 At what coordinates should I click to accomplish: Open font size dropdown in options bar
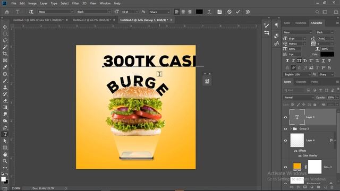[137, 12]
